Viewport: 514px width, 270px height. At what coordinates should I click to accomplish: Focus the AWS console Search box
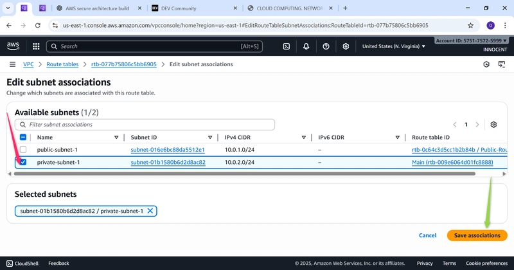tap(154, 46)
